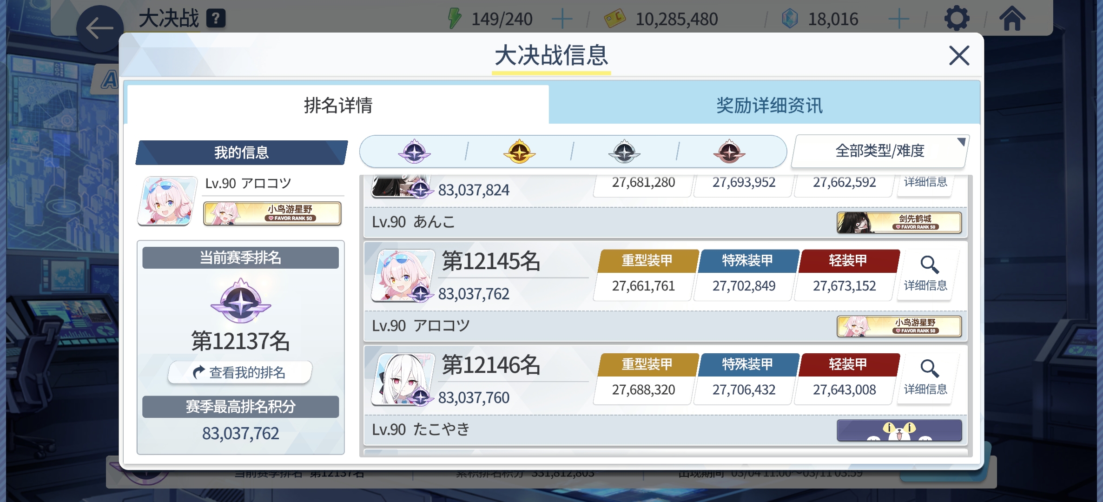Screen dimensions: 1103x502
Task: Select the bronze red tier emblem filter
Action: pyautogui.click(x=729, y=152)
